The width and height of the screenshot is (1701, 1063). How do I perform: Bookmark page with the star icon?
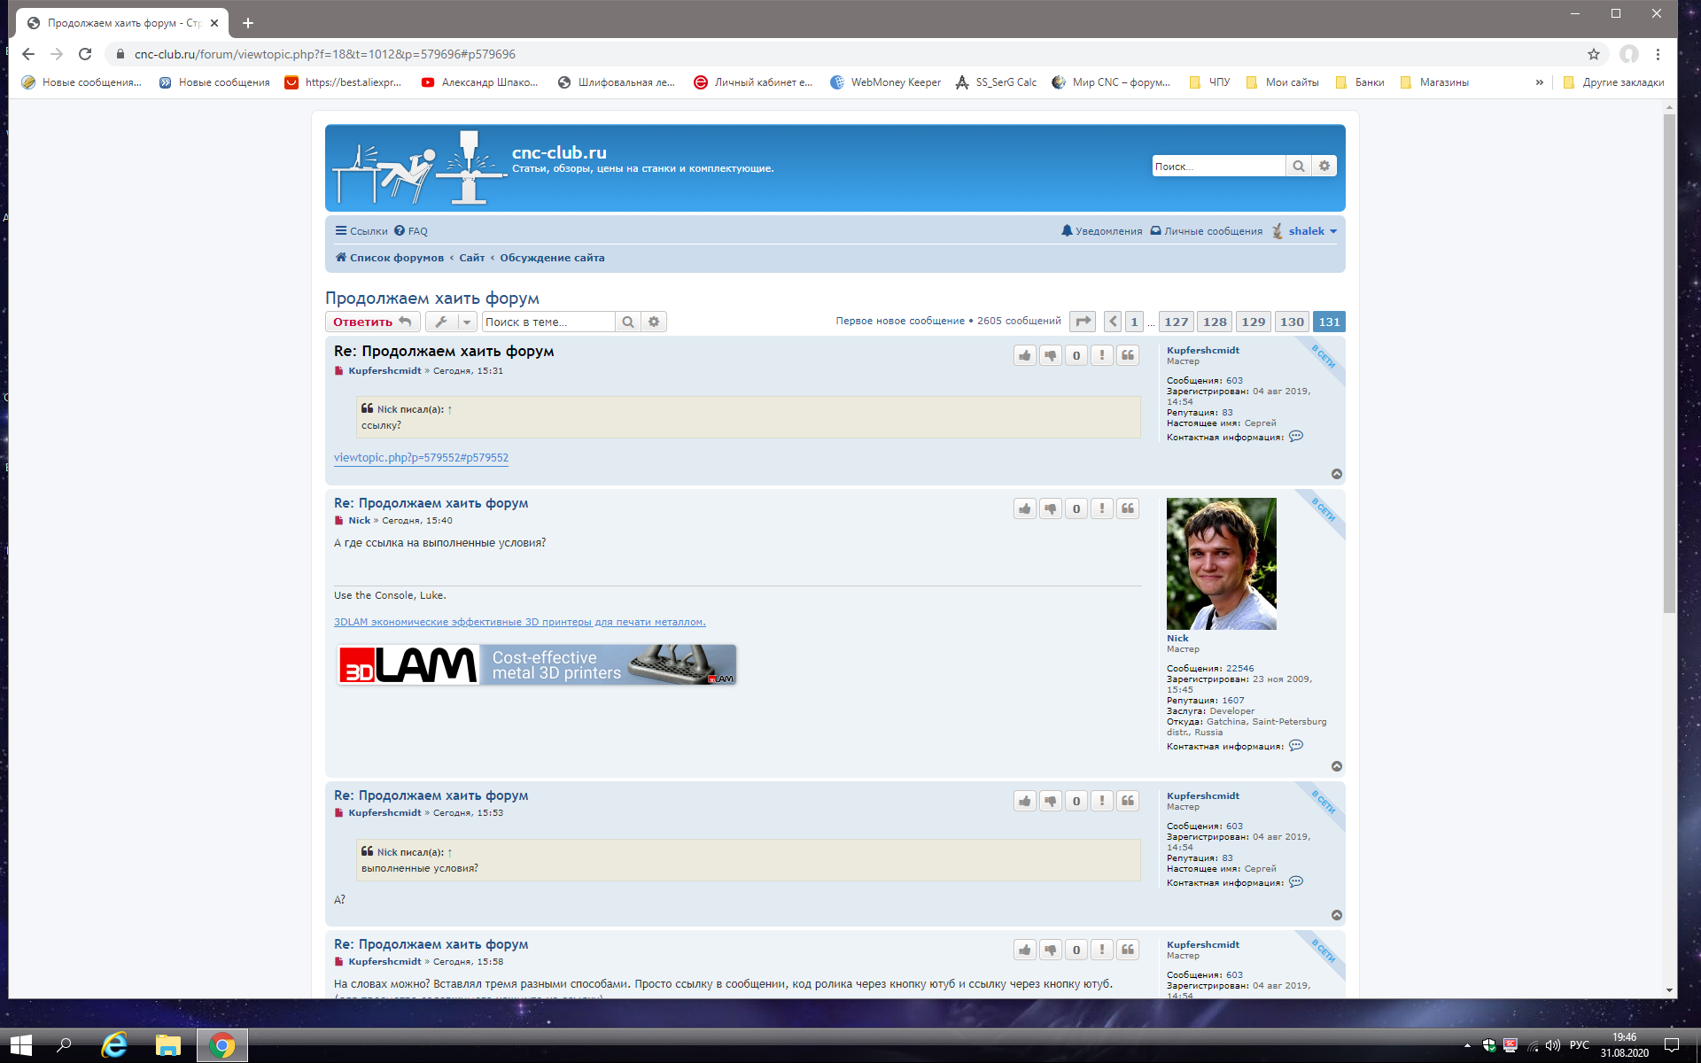click(x=1593, y=54)
